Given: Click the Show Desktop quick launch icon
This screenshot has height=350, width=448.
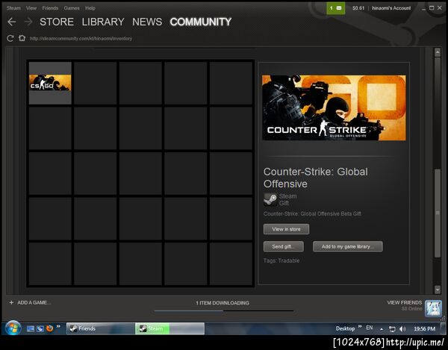Looking at the screenshot, I should [31, 328].
